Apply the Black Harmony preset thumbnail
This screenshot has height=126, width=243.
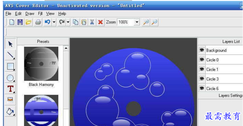click(41, 64)
